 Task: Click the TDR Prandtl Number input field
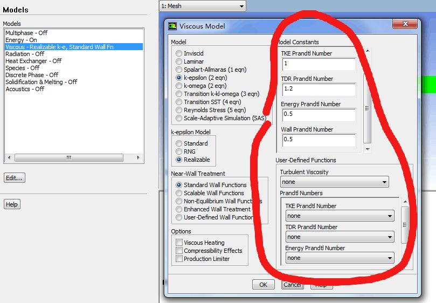[318, 90]
